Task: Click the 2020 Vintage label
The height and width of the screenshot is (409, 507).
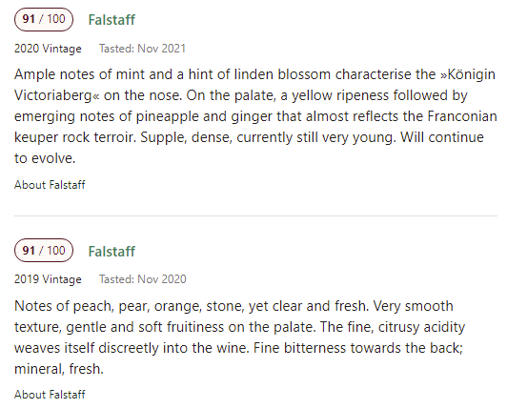Action: [48, 49]
